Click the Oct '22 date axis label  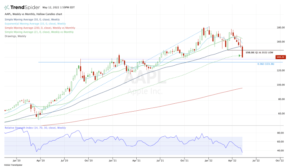point(280,160)
